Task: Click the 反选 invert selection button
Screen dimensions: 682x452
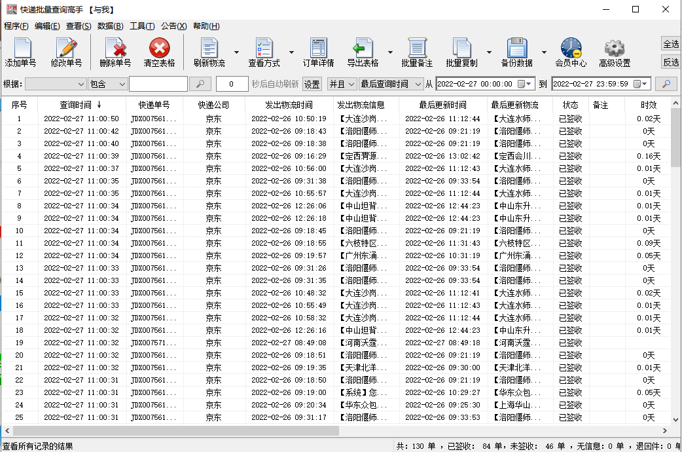Action: (671, 62)
